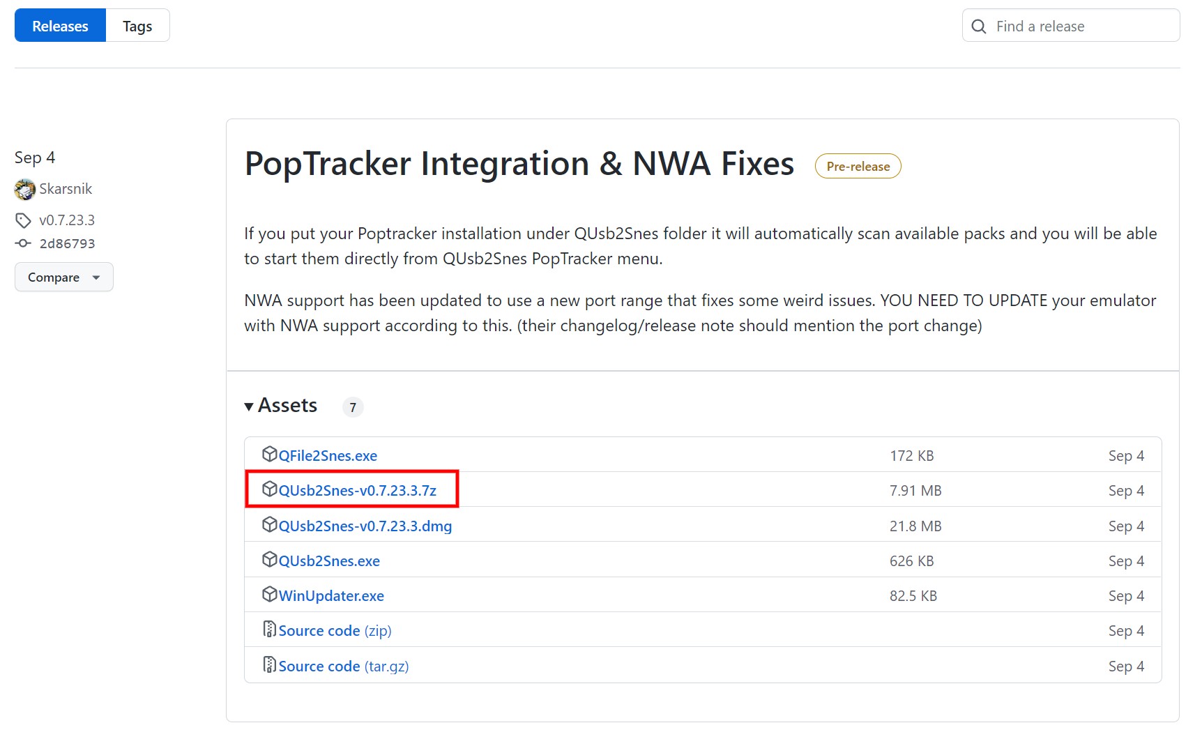1202x739 pixels.
Task: Click the commit icon next to 2d86793
Action: (23, 243)
